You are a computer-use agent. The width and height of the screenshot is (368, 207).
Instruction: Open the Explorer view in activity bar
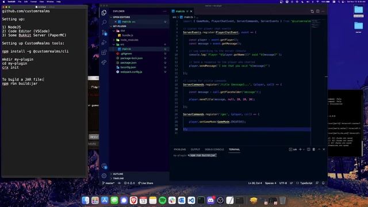coord(104,13)
